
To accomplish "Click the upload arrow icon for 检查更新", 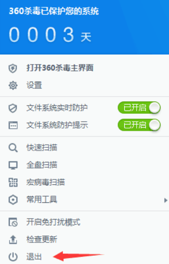I will pyautogui.click(x=13, y=240).
